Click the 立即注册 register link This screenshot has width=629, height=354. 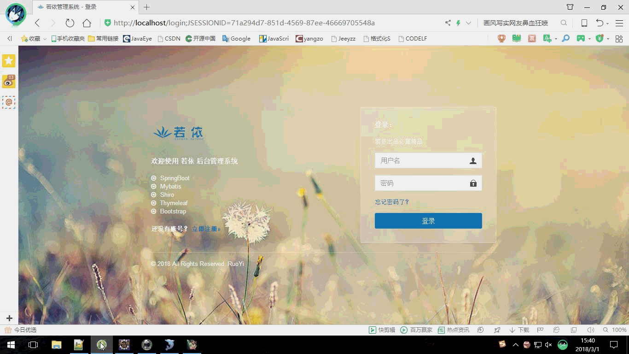(206, 229)
